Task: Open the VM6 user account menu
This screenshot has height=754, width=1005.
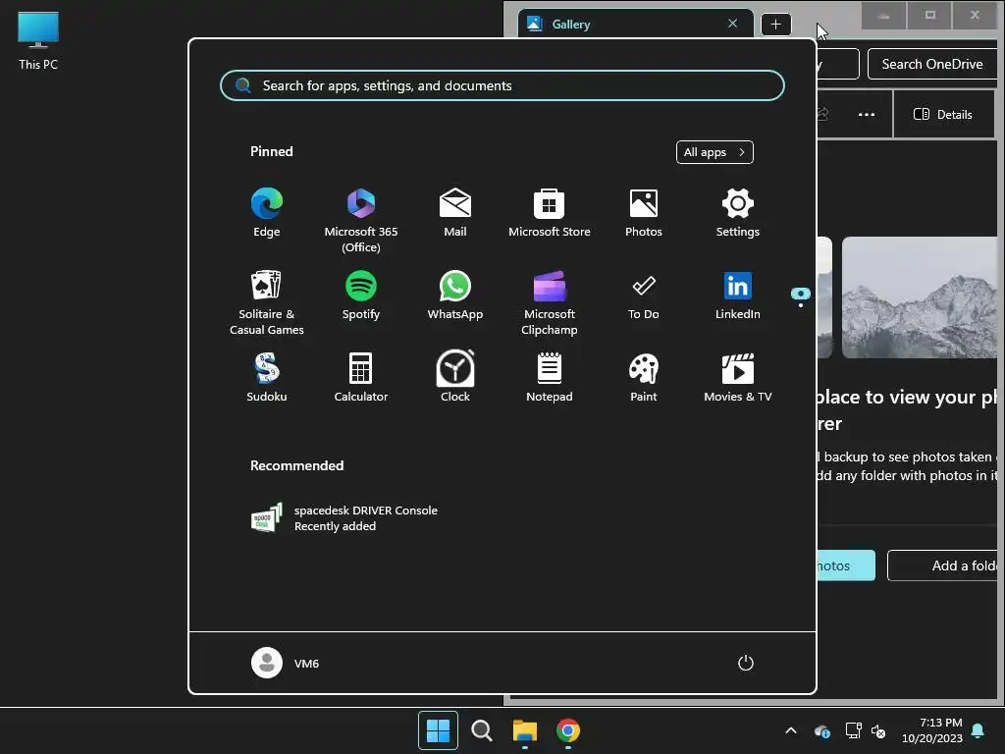Action: tap(286, 663)
